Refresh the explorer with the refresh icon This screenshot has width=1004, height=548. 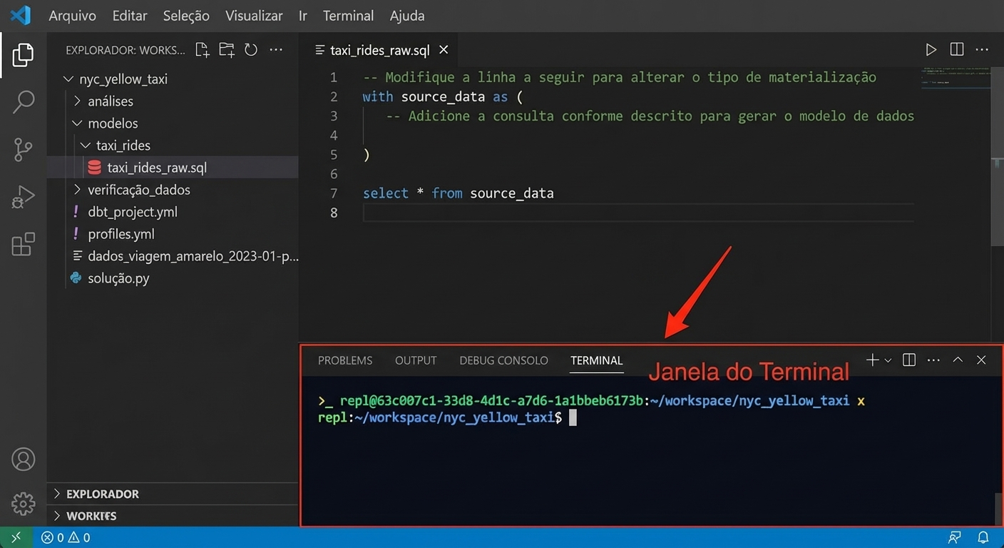(251, 50)
